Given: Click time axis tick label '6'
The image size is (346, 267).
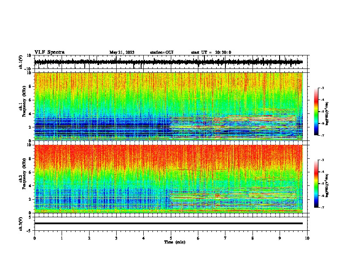Looking at the screenshot, I should [x=198, y=238].
